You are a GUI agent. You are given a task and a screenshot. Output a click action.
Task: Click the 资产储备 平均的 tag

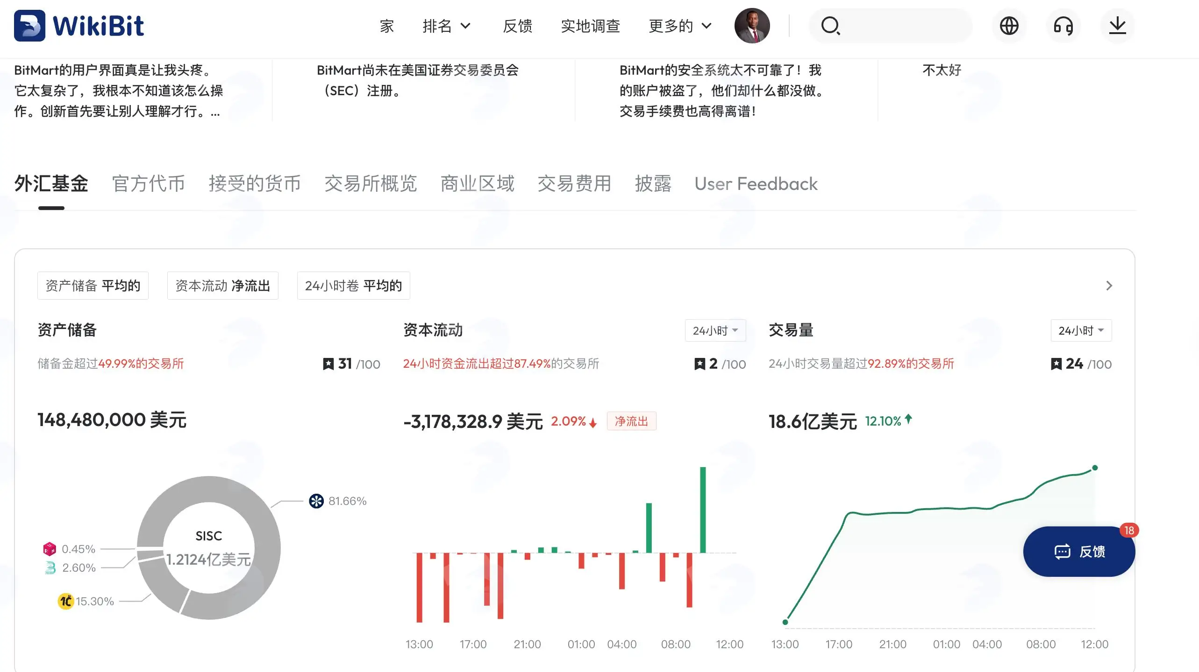93,286
